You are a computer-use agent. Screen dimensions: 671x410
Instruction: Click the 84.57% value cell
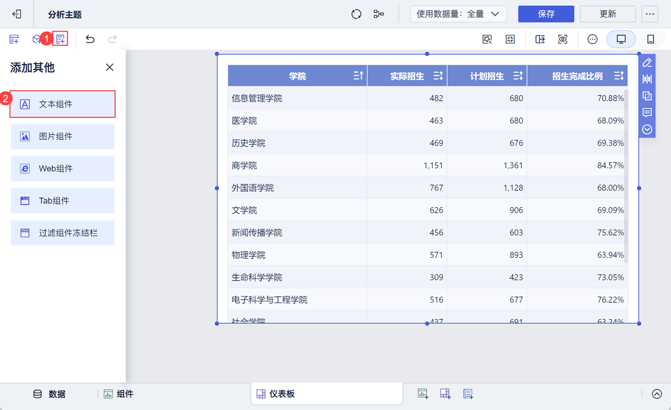pyautogui.click(x=577, y=165)
